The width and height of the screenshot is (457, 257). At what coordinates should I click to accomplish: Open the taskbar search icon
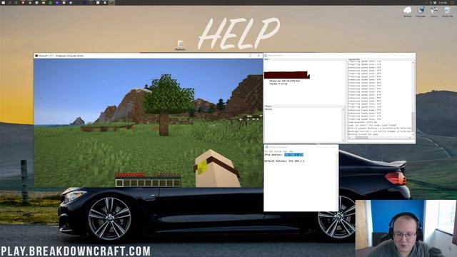[x=9, y=3]
